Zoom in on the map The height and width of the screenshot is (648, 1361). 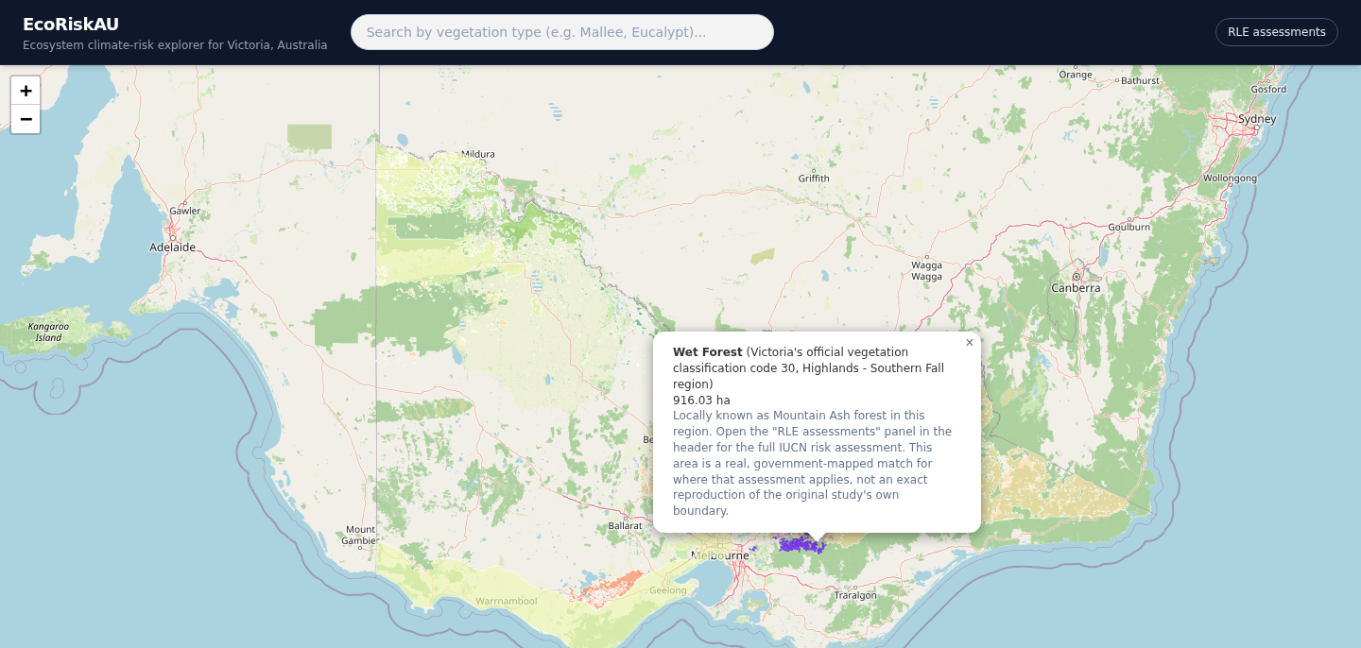(26, 91)
